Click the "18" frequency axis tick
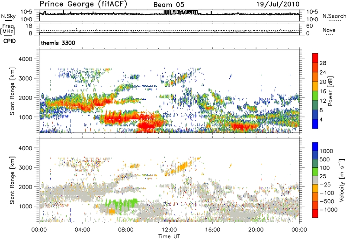346x239 pixels. [29, 26]
